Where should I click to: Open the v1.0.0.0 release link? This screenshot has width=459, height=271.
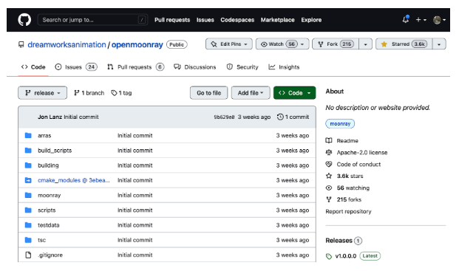(x=346, y=256)
